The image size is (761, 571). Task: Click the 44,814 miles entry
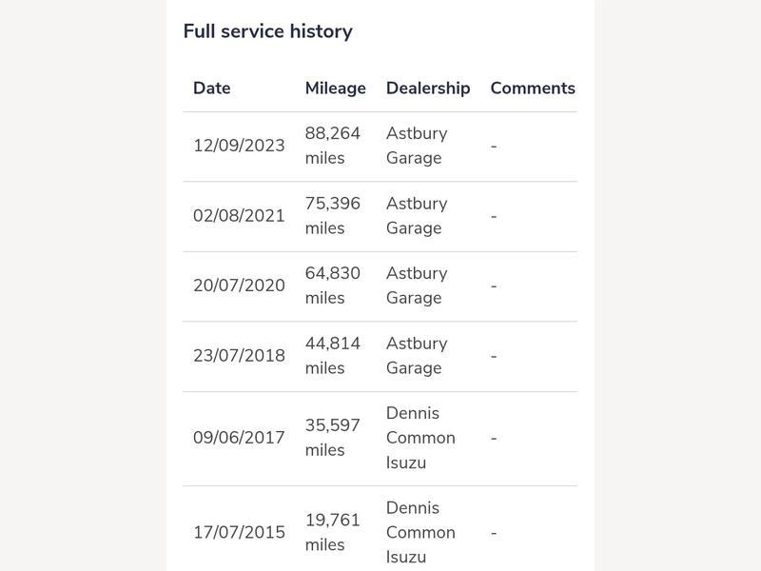click(x=332, y=355)
